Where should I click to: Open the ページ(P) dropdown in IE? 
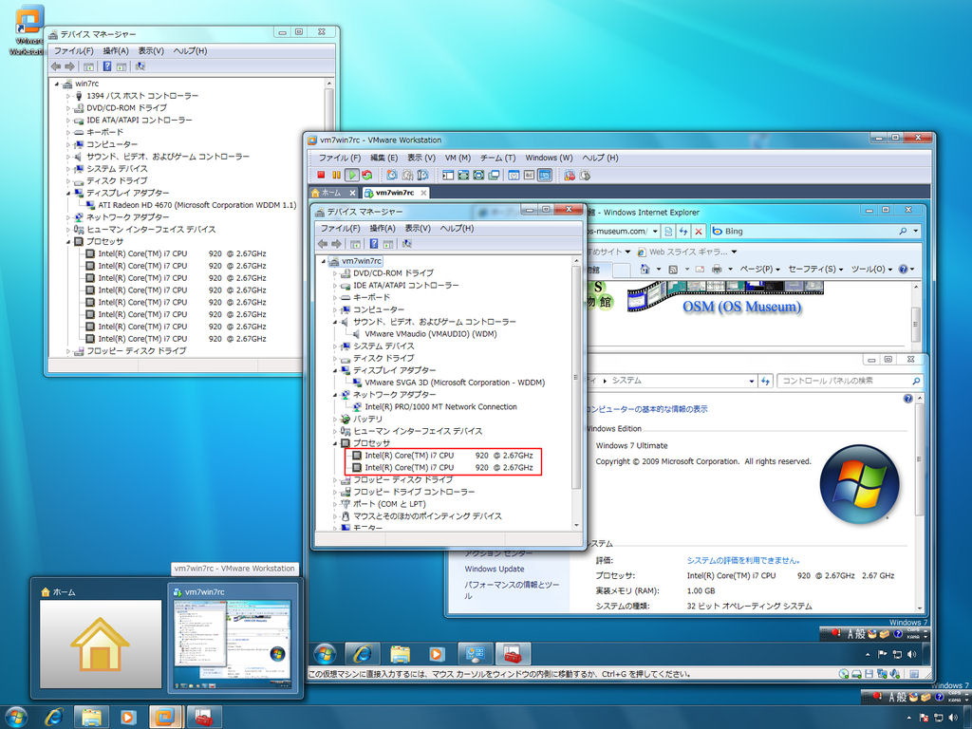coord(760,269)
